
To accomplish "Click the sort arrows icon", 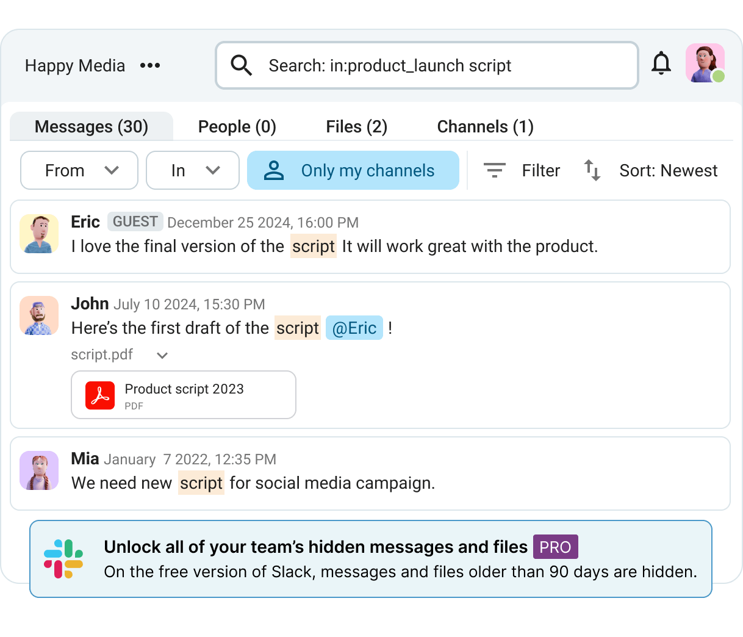I will coord(592,170).
